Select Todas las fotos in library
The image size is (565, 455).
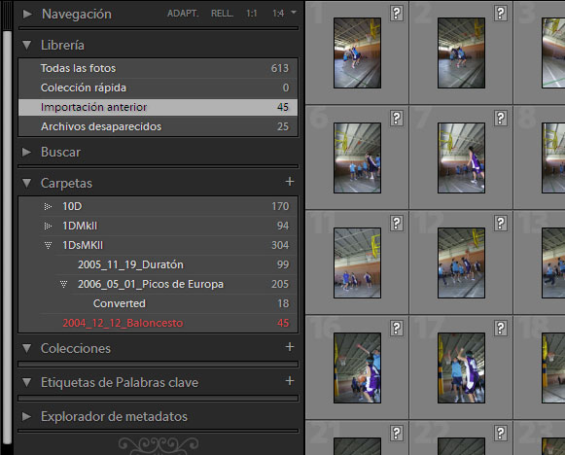pos(158,68)
